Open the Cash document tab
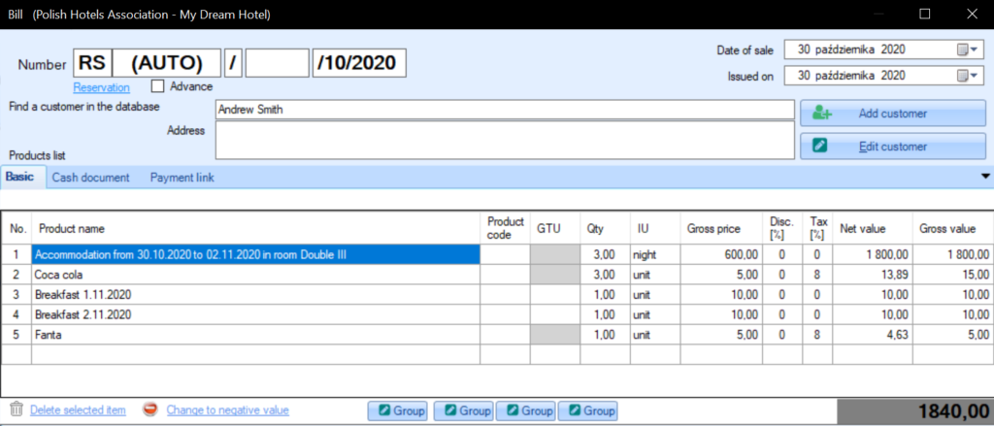This screenshot has height=426, width=994. pyautogui.click(x=90, y=179)
